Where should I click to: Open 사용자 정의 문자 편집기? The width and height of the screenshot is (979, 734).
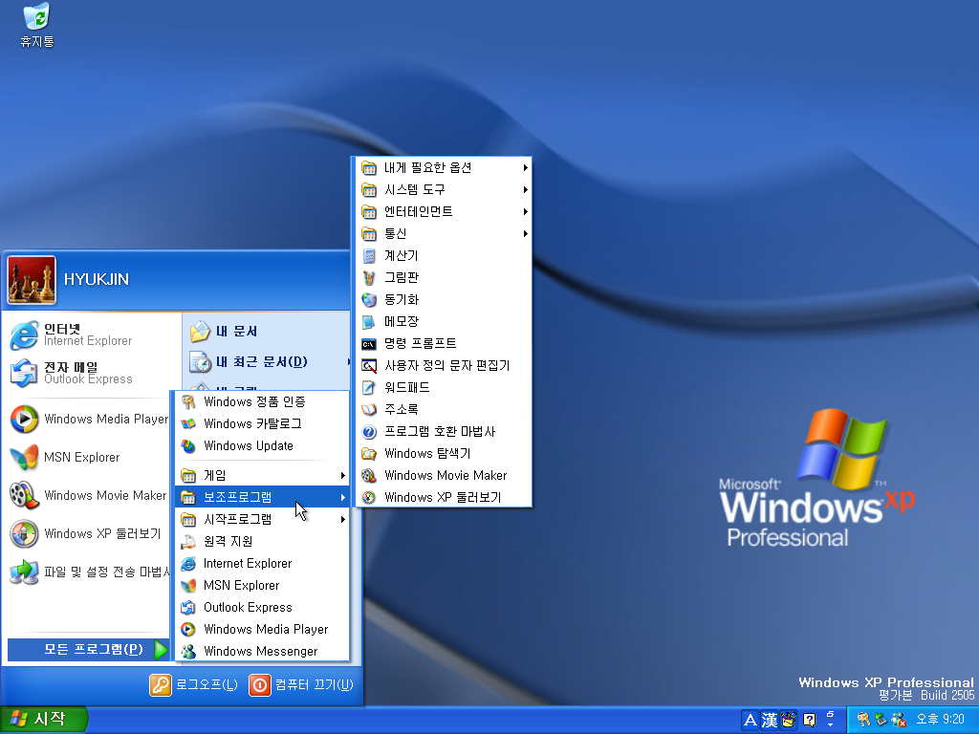click(444, 366)
